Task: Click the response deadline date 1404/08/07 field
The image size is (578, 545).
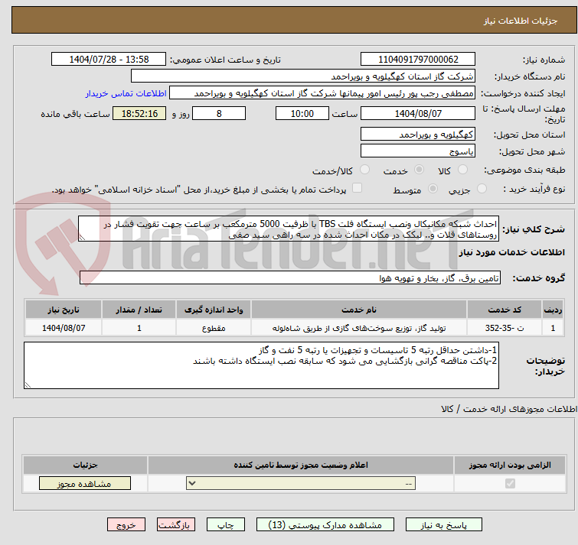Action: tap(418, 113)
